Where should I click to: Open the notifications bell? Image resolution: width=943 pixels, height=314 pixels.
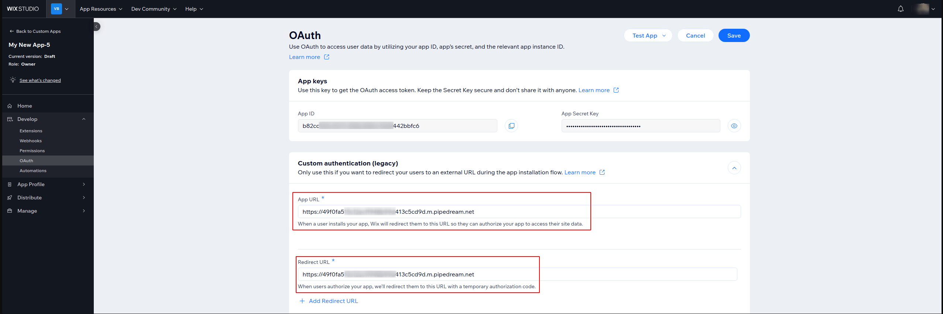901,9
